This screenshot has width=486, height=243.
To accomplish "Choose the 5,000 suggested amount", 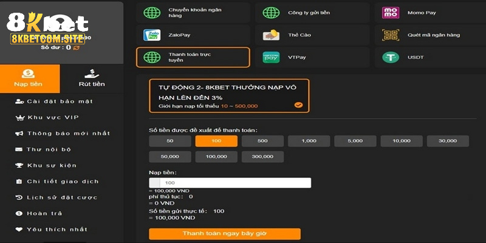I will (355, 141).
